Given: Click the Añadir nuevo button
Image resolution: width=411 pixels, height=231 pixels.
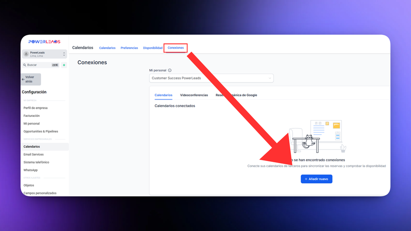Looking at the screenshot, I should click(316, 179).
